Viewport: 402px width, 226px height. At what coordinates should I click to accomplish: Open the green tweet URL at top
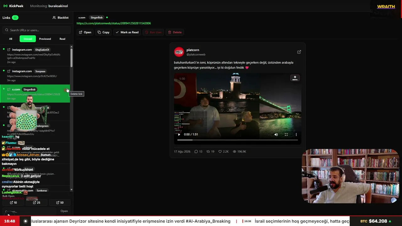(x=114, y=23)
